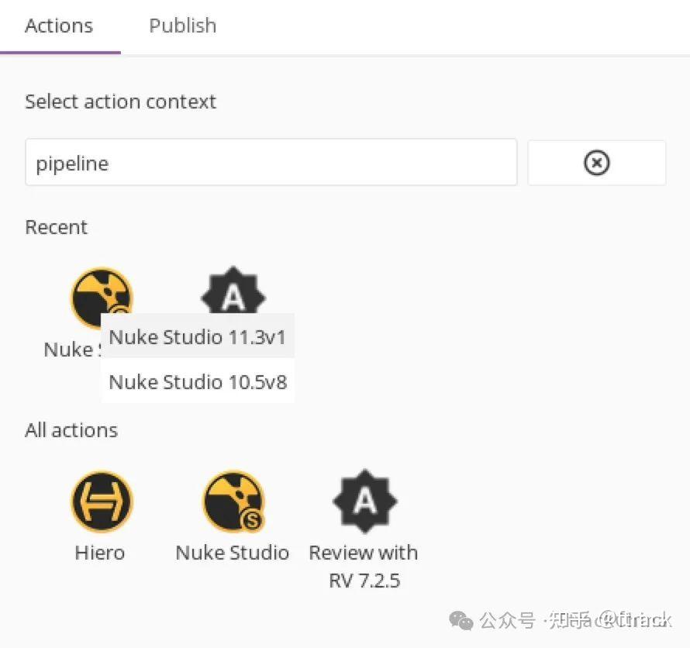Click the S badge on the Nuke Studio icon
The height and width of the screenshot is (648, 690).
click(x=250, y=518)
